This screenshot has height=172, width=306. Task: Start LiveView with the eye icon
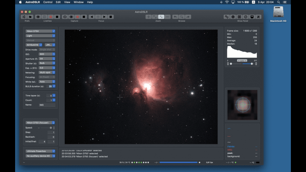(38, 16)
